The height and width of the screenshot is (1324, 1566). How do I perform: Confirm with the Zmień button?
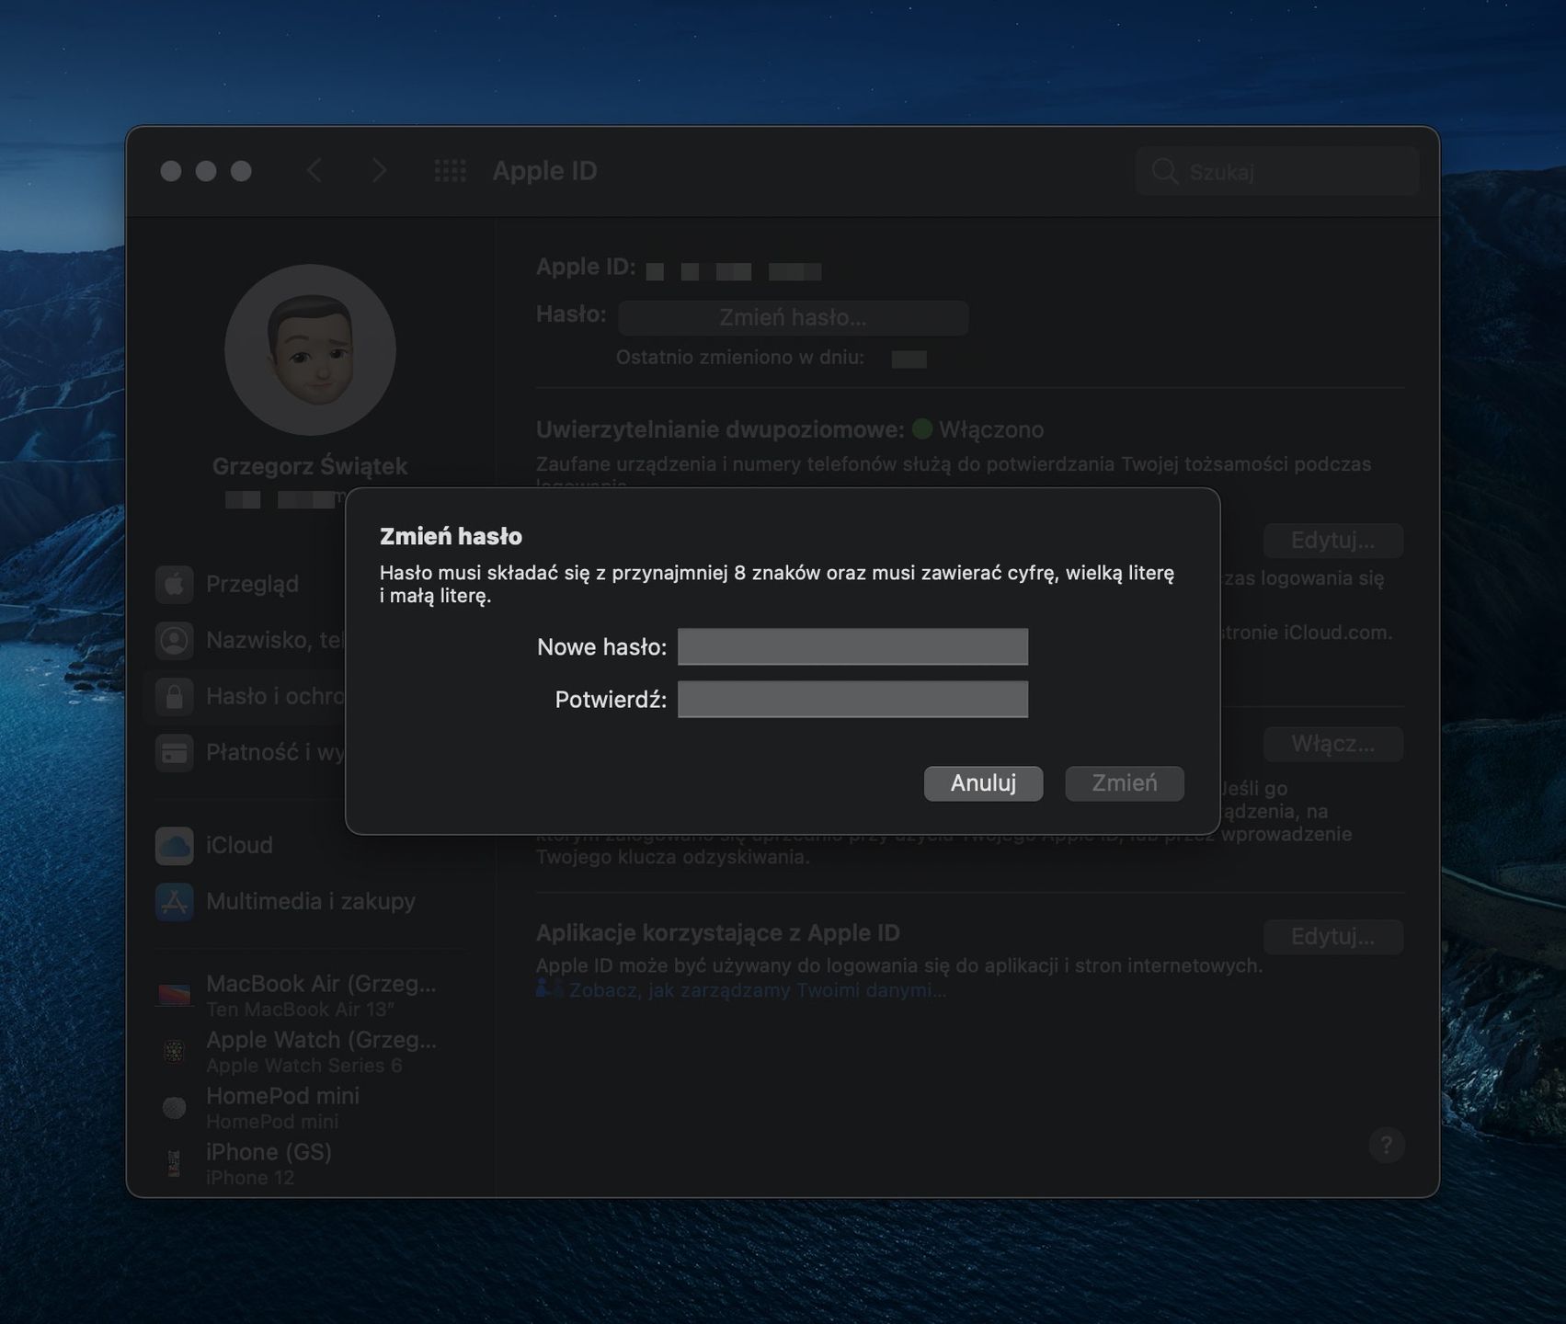click(x=1124, y=783)
